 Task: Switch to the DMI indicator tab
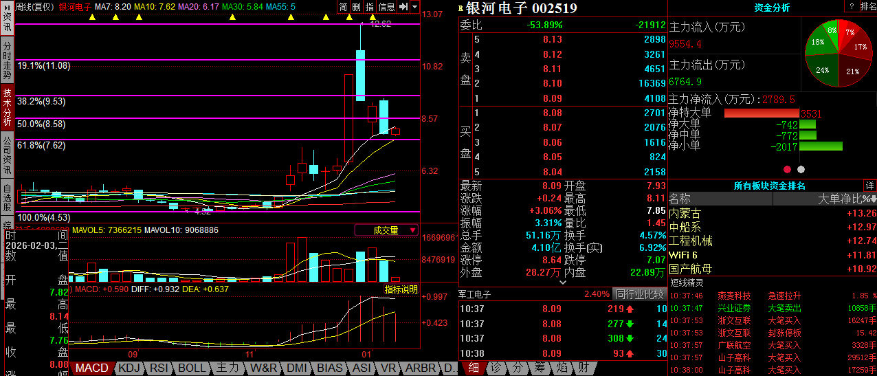pos(297,368)
